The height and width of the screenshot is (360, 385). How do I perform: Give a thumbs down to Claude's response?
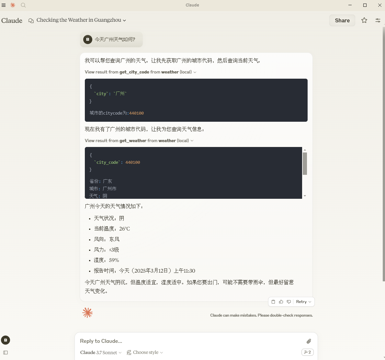[289, 301]
